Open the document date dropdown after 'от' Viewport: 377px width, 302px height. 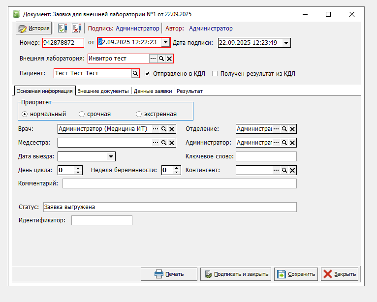(x=165, y=43)
